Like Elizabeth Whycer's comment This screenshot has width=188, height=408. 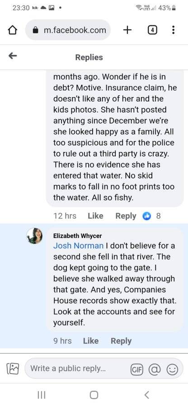point(91,341)
